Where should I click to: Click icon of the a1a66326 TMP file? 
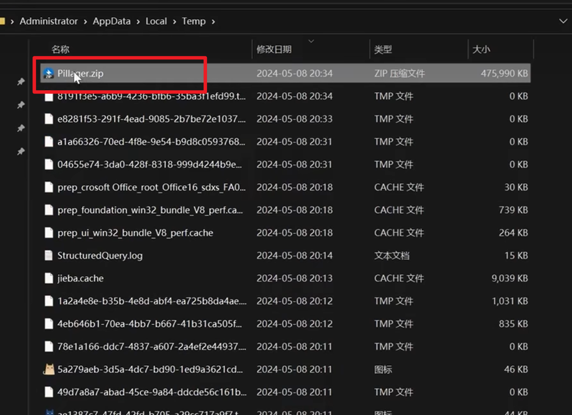(x=49, y=141)
